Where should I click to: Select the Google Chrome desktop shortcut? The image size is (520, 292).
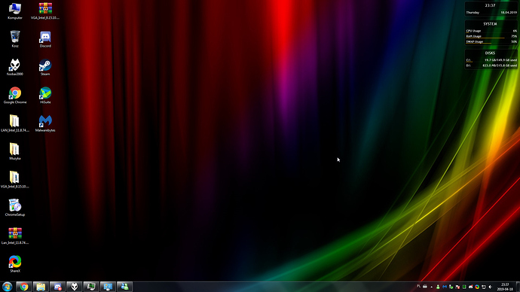tap(15, 96)
